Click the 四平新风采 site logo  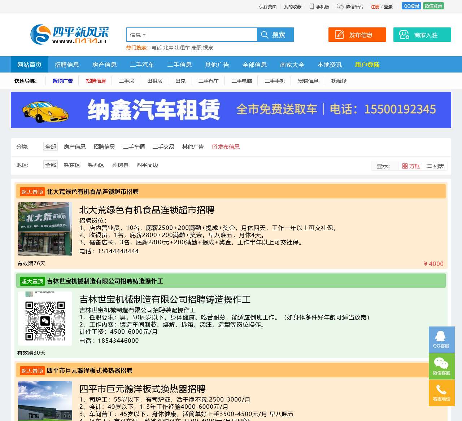(x=70, y=35)
